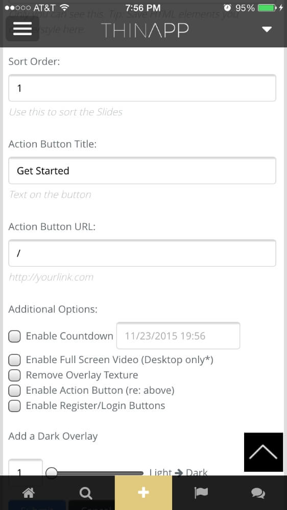Expand the top-right dropdown arrow
This screenshot has width=287, height=510.
tap(267, 29)
